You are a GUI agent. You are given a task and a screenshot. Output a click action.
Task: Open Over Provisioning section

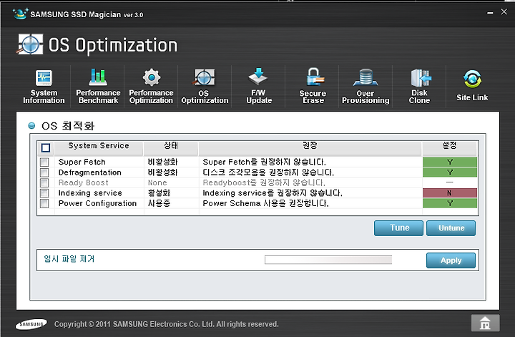coord(366,87)
